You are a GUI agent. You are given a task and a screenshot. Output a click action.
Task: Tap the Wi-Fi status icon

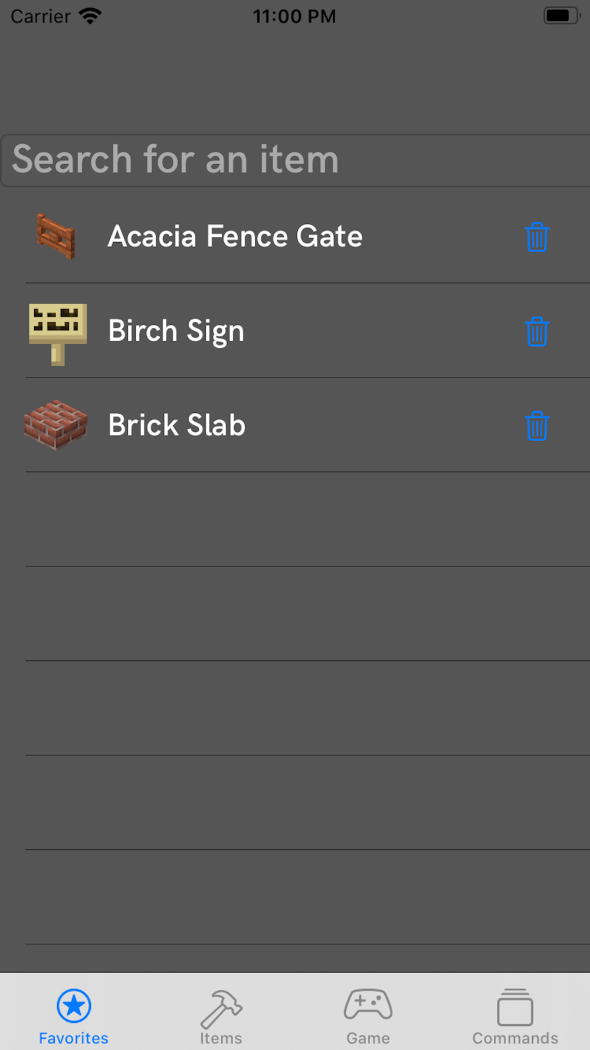[x=90, y=16]
